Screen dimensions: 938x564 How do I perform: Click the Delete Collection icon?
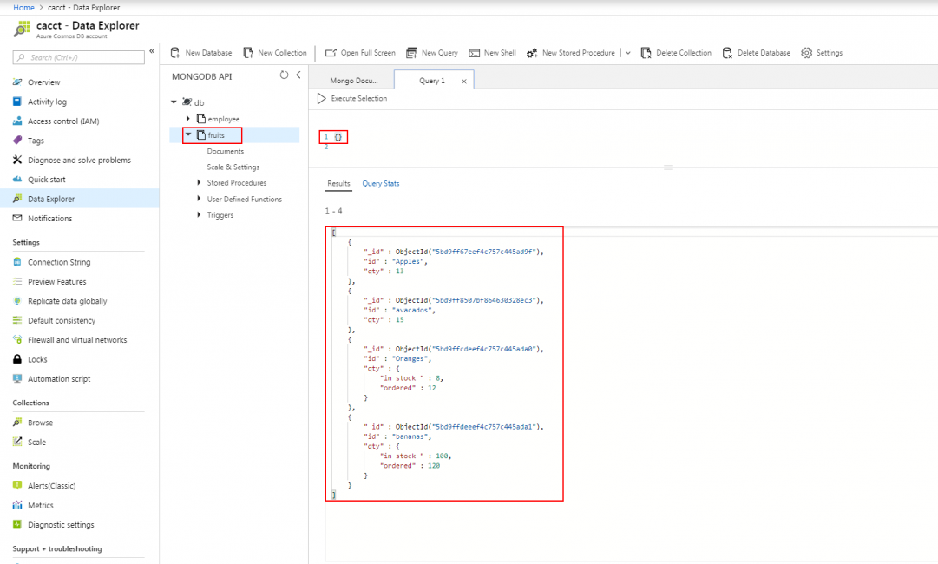646,53
